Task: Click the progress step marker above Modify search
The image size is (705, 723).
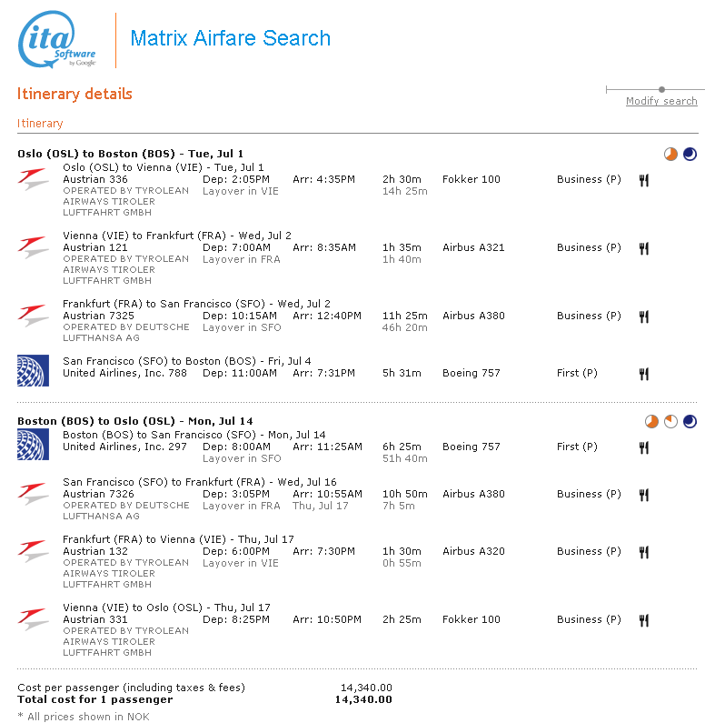Action: coord(662,89)
